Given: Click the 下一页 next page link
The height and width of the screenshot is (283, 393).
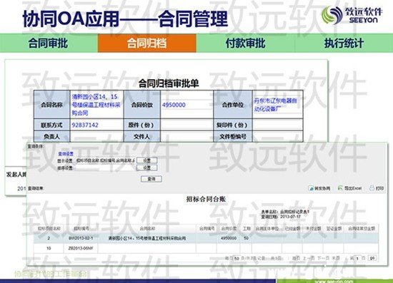Looking at the screenshot, I should [x=323, y=258].
